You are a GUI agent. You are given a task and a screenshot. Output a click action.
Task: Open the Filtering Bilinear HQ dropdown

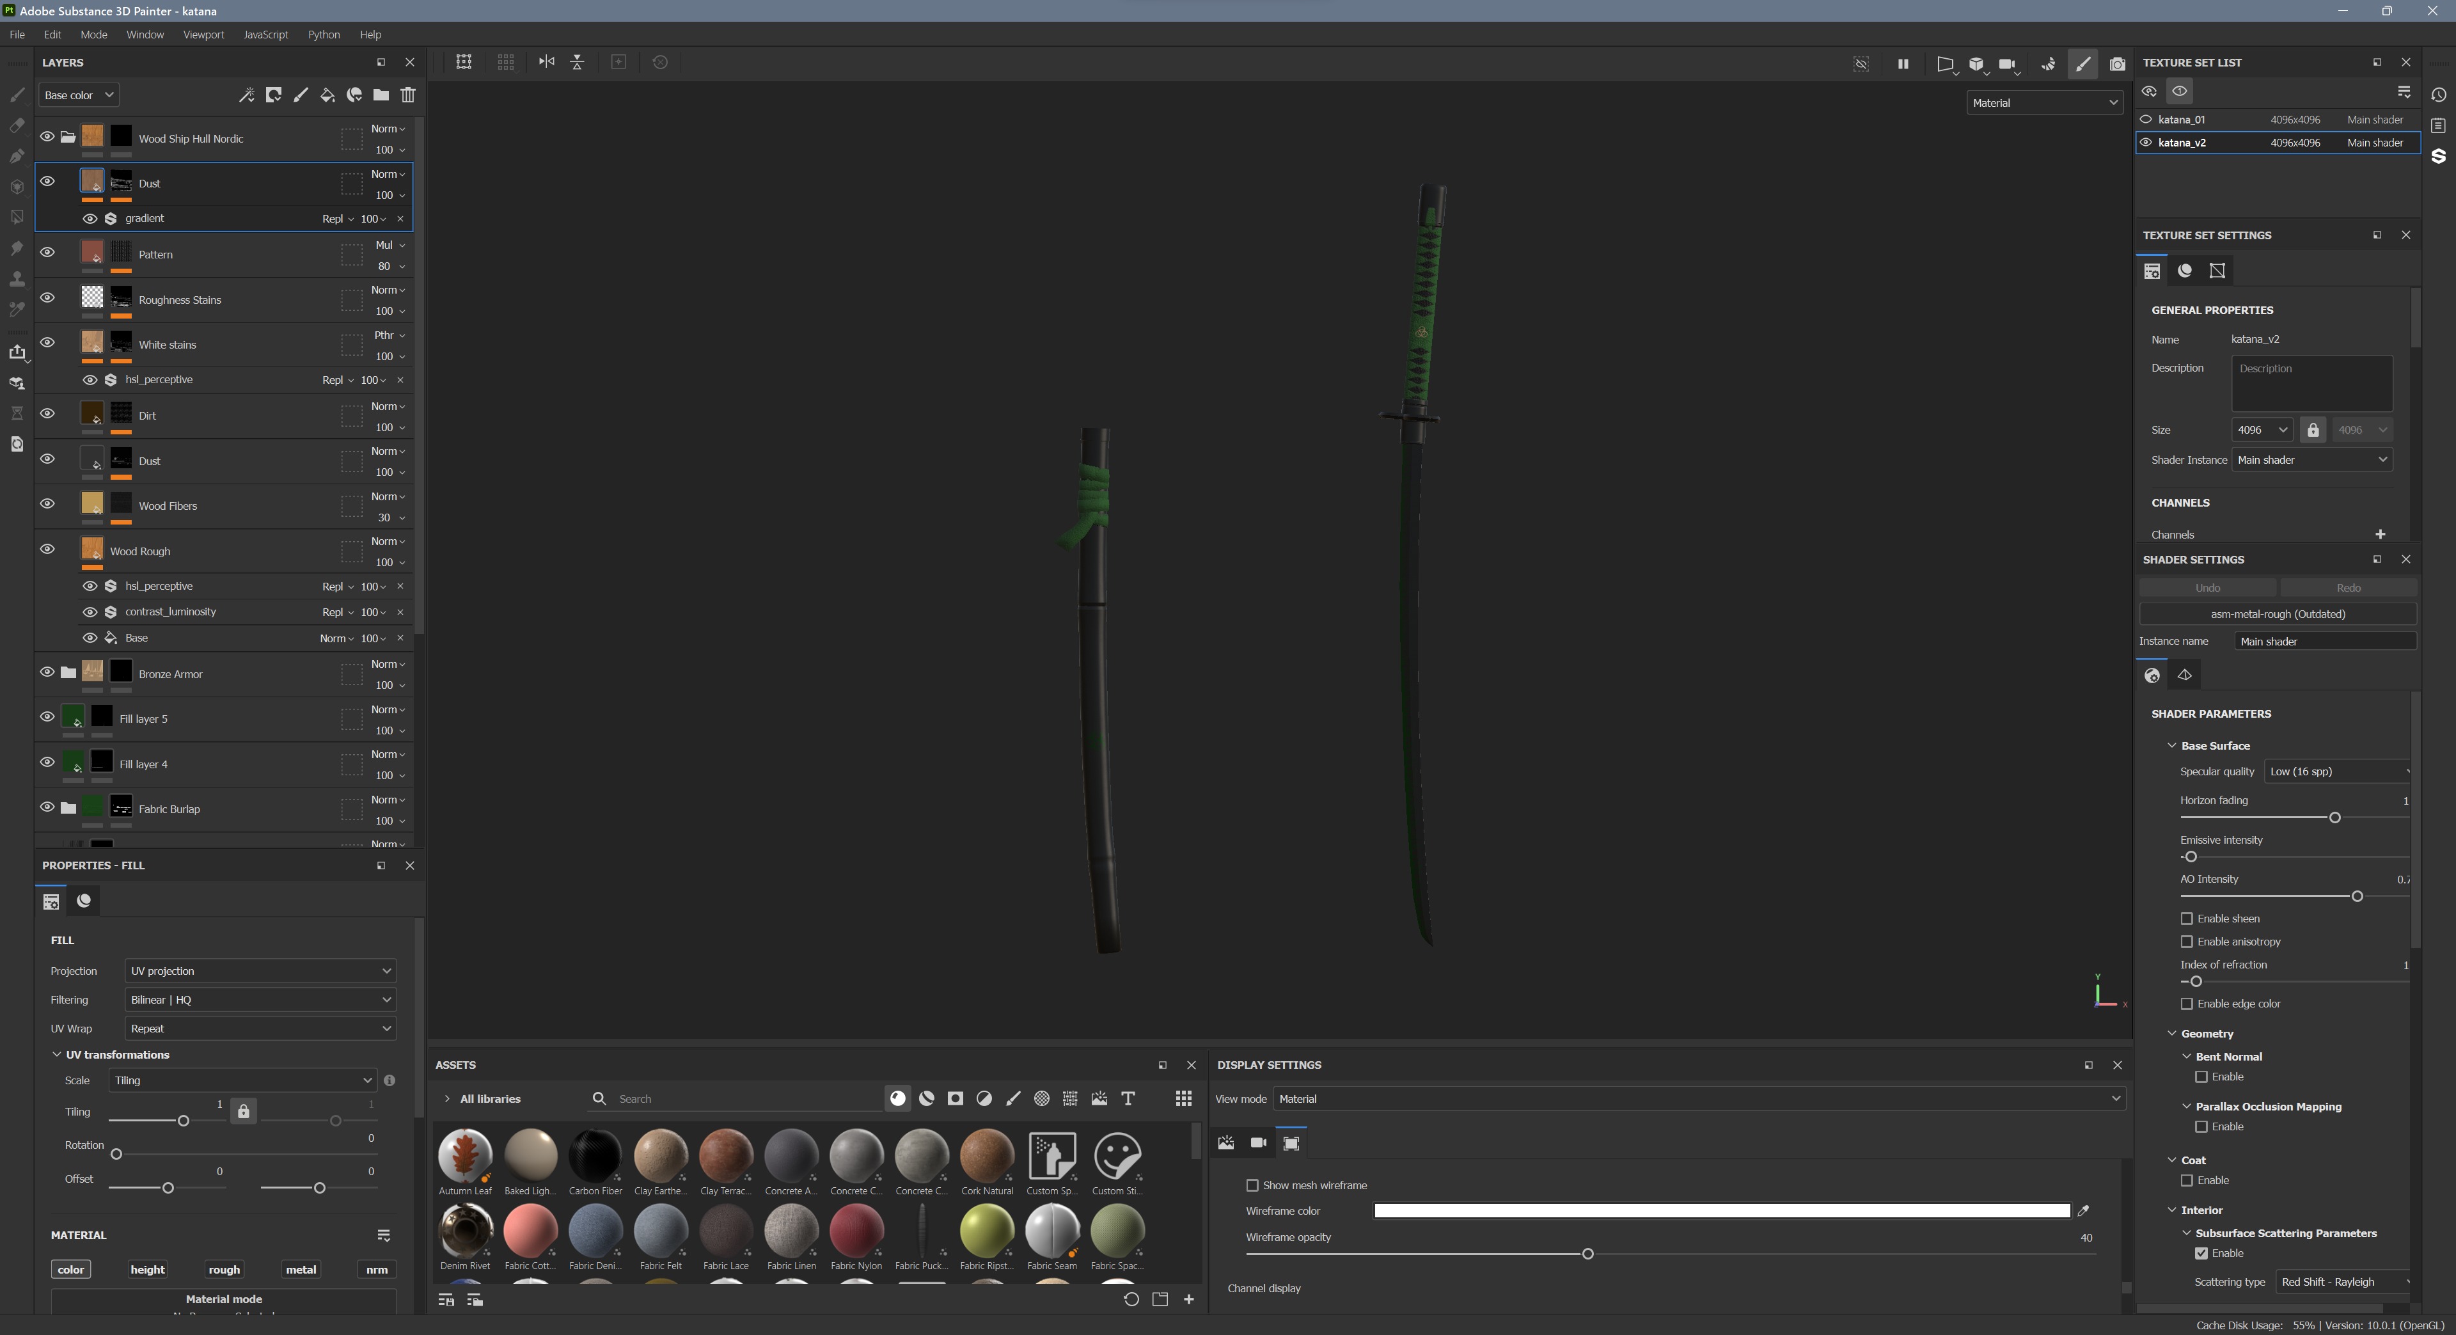(260, 999)
